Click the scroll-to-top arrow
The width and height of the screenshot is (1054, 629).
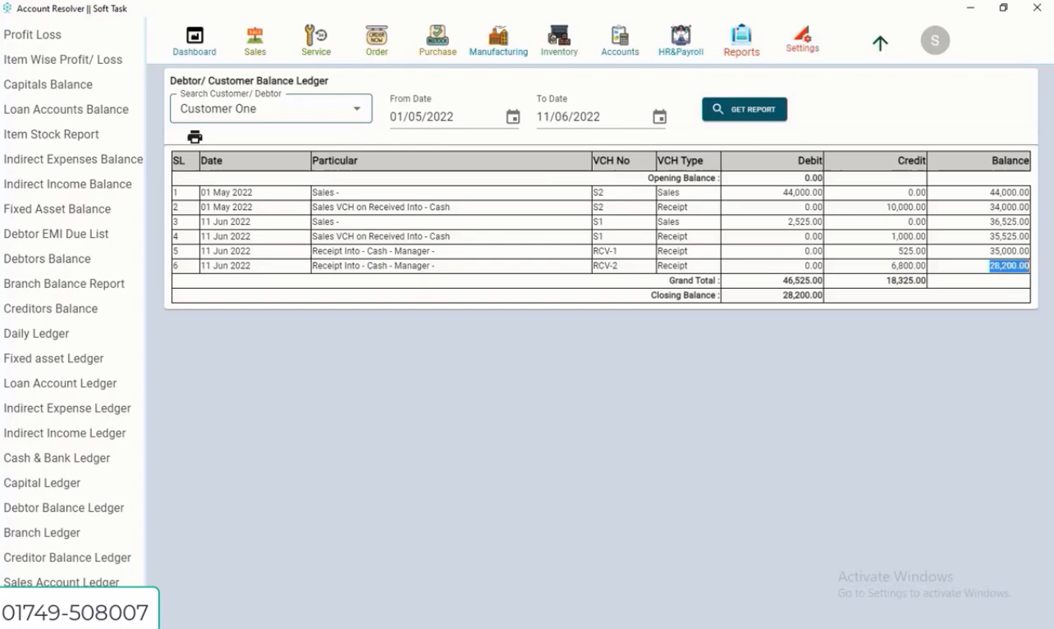point(879,43)
